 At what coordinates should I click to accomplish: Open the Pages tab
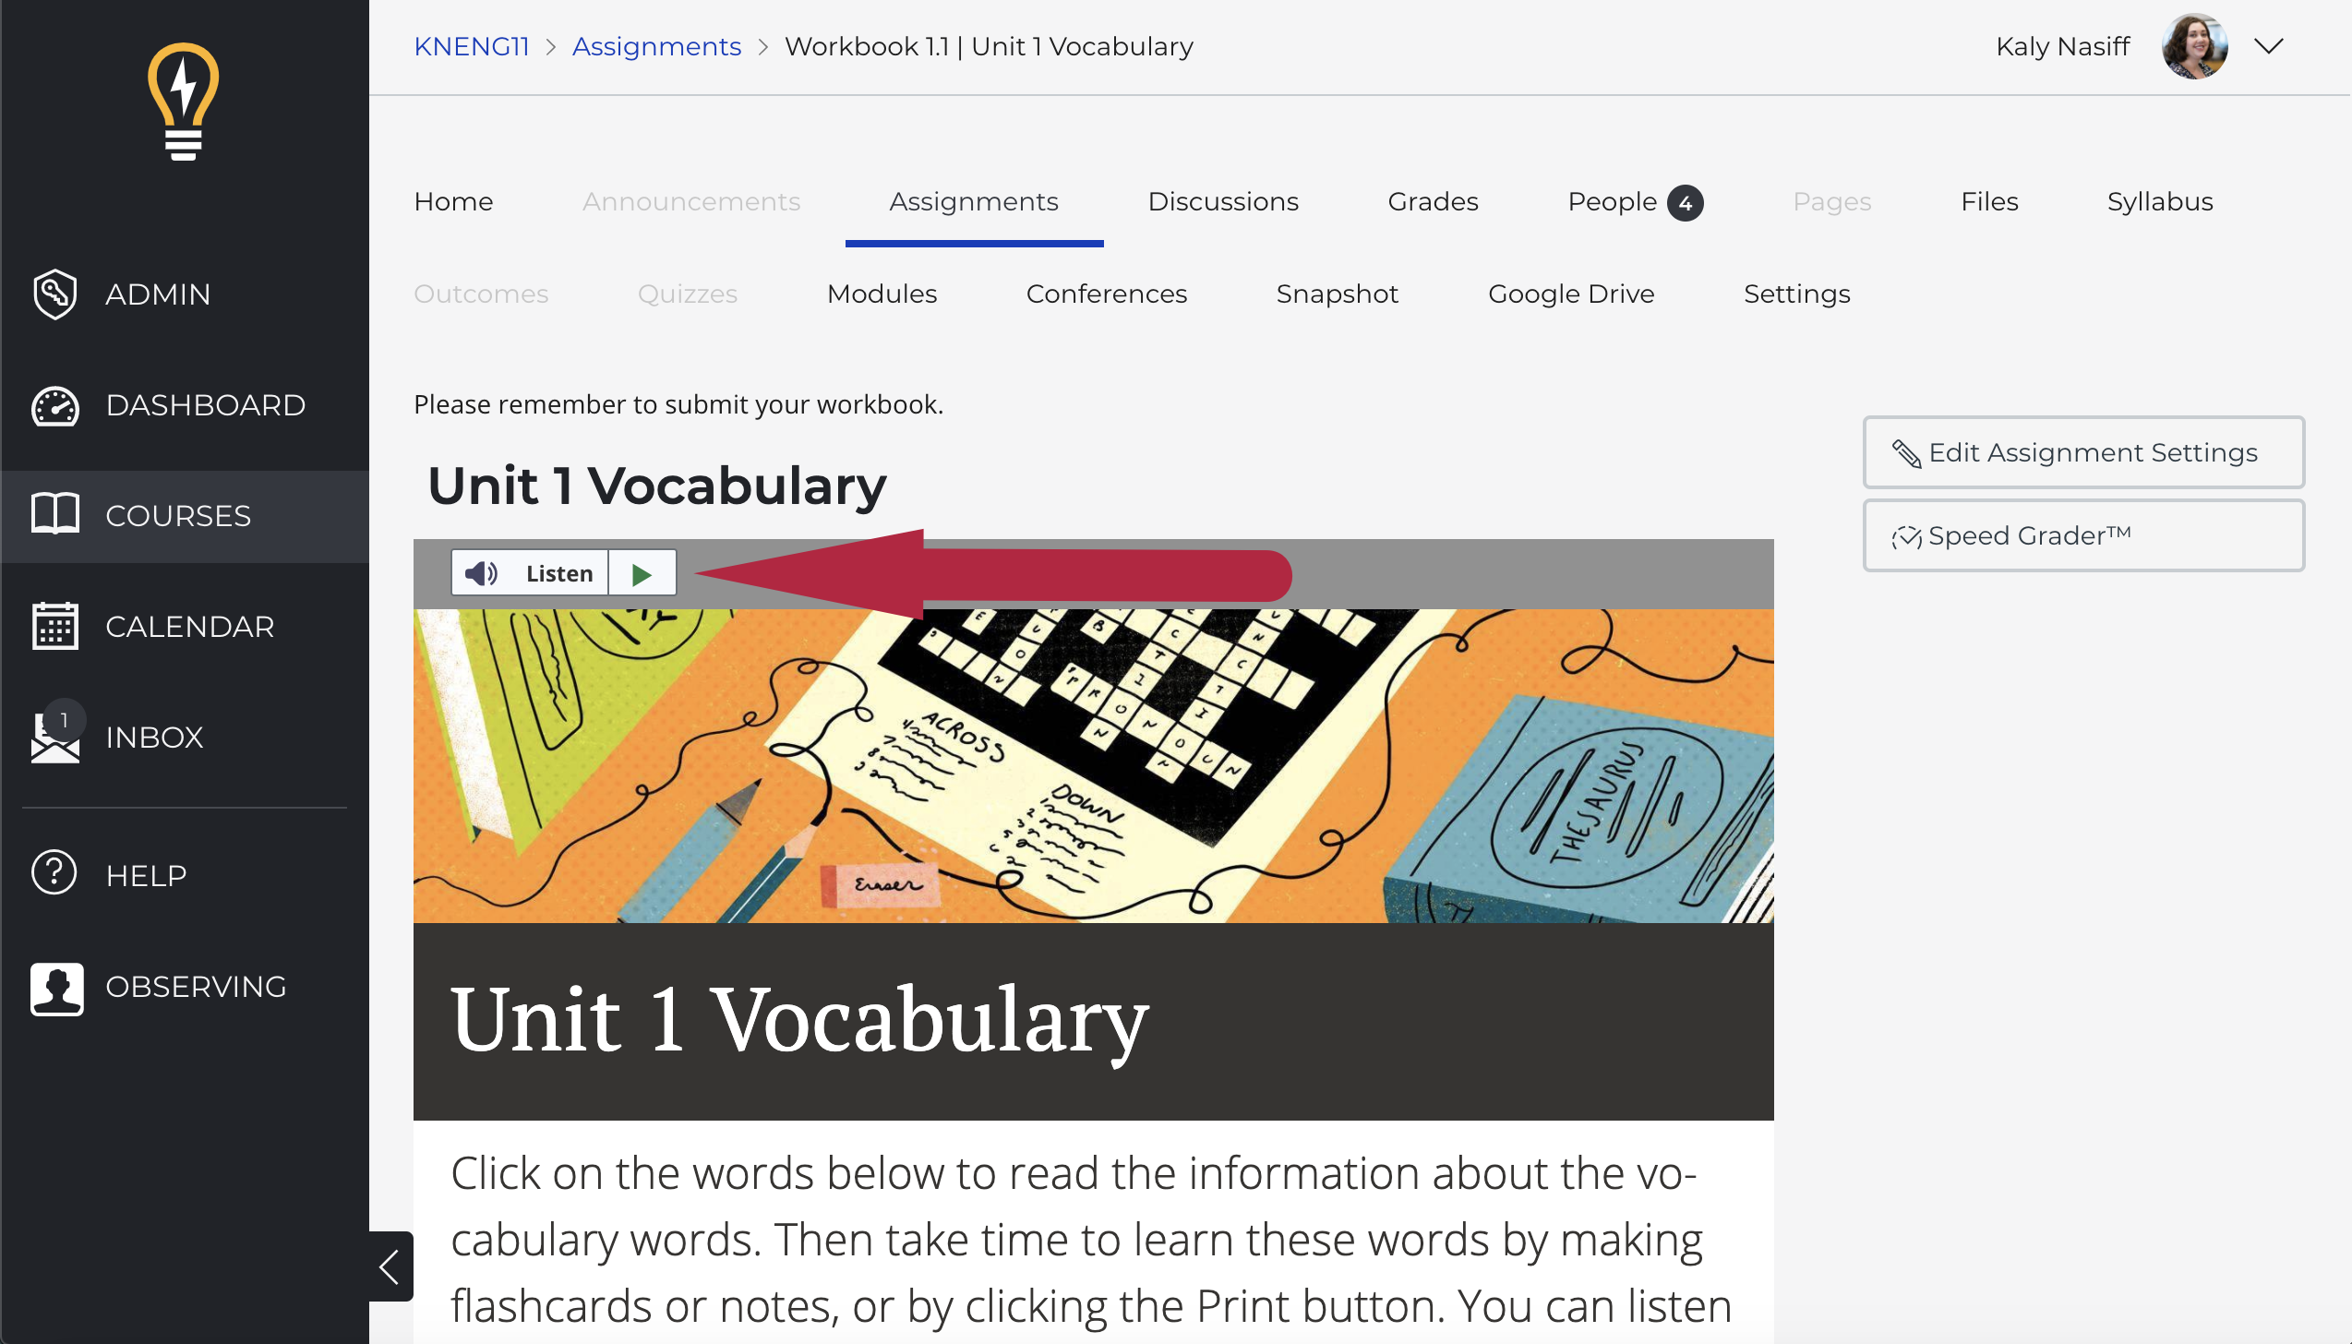pyautogui.click(x=1831, y=201)
